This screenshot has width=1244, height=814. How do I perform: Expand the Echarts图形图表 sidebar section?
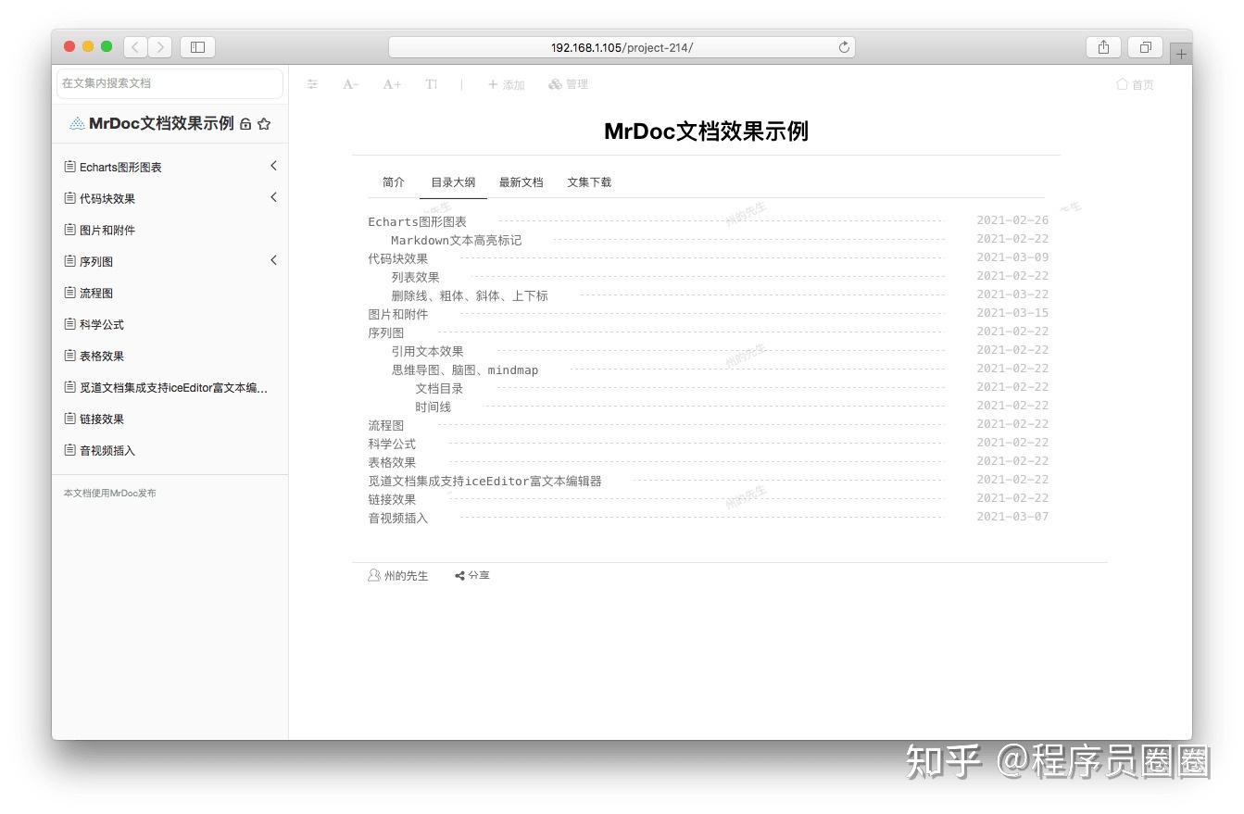(x=273, y=166)
